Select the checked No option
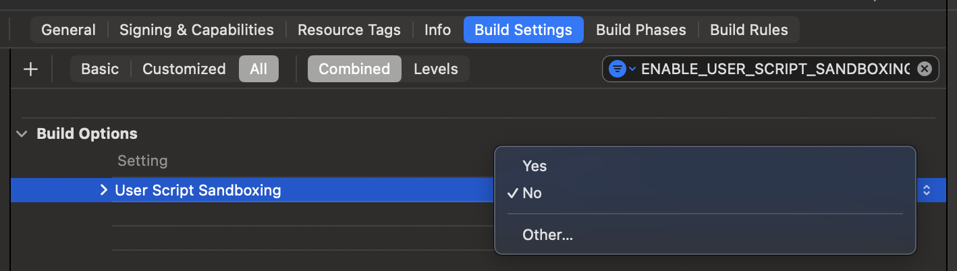Viewport: 957px width, 271px height. [x=532, y=193]
